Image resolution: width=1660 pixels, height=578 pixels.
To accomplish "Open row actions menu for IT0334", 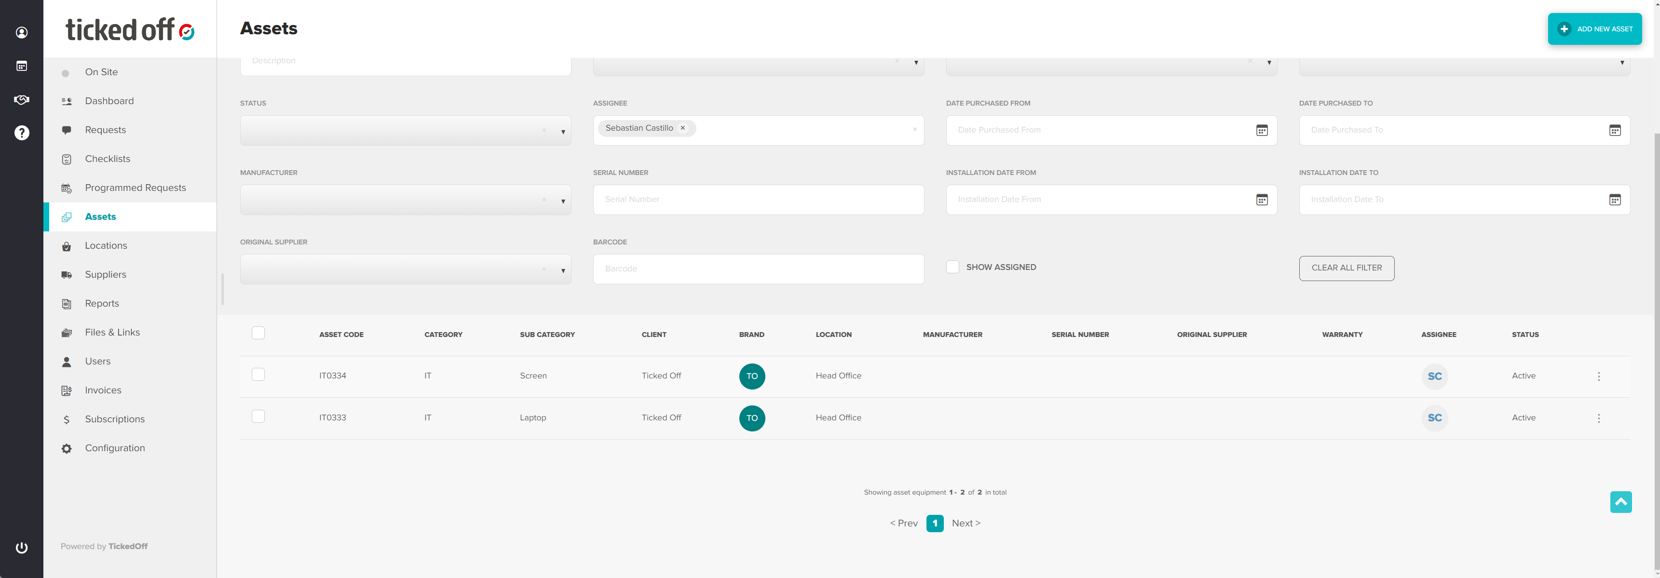I will point(1598,376).
